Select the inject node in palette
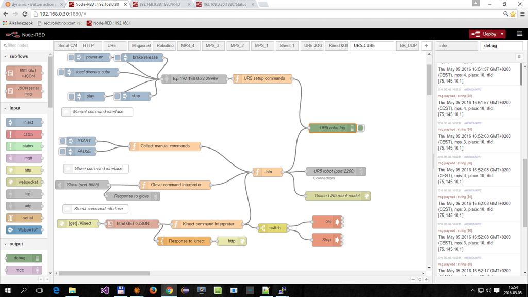Viewport: 528px width, 297px height. coord(24,123)
